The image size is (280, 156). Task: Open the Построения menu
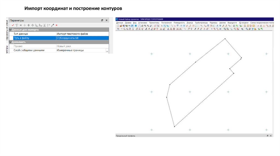[166, 23]
